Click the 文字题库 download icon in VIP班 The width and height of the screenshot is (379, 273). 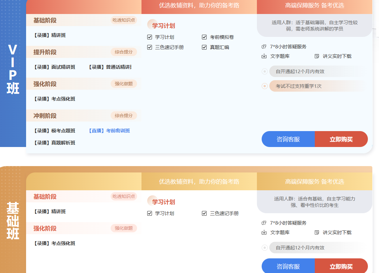pos(264,56)
